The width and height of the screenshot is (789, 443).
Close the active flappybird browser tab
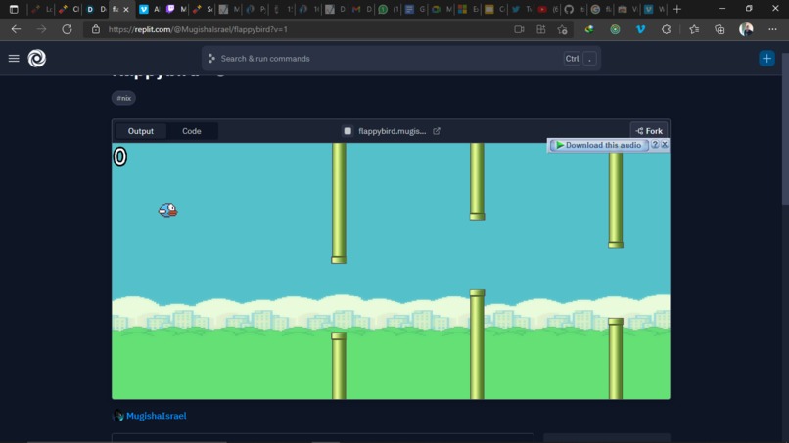(126, 9)
